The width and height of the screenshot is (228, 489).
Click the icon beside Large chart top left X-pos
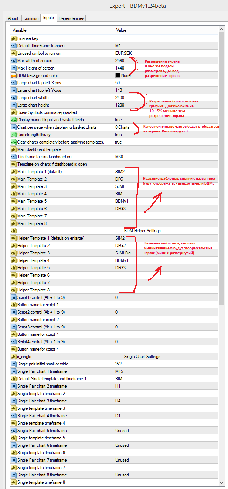point(13,83)
